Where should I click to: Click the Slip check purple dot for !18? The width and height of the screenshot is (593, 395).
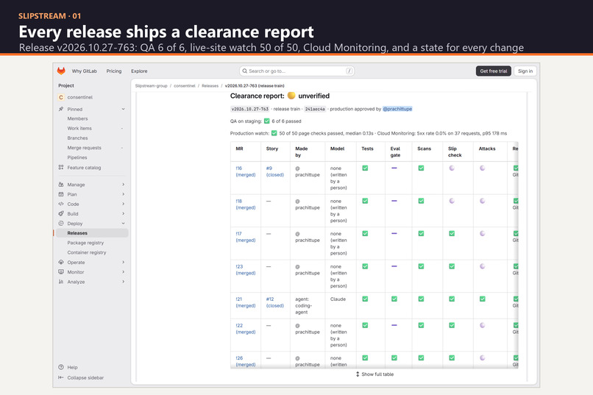click(x=452, y=201)
